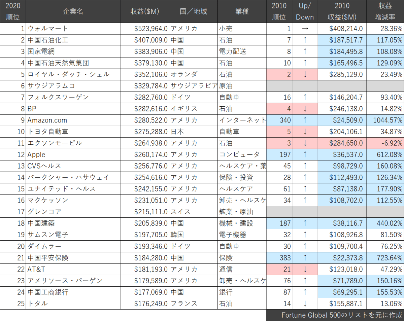Image resolution: width=404 pixels, height=321 pixels.
Task: Select the トタル company cell
Action: (73, 303)
